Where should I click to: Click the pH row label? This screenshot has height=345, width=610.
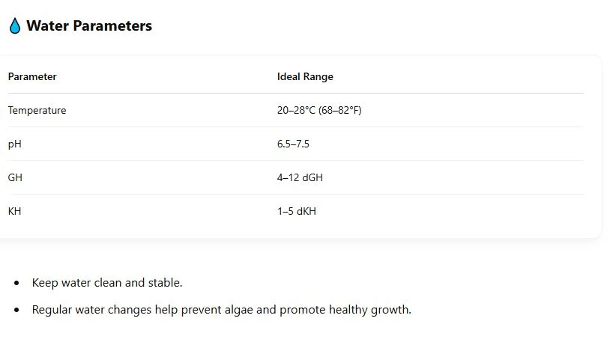coord(14,144)
